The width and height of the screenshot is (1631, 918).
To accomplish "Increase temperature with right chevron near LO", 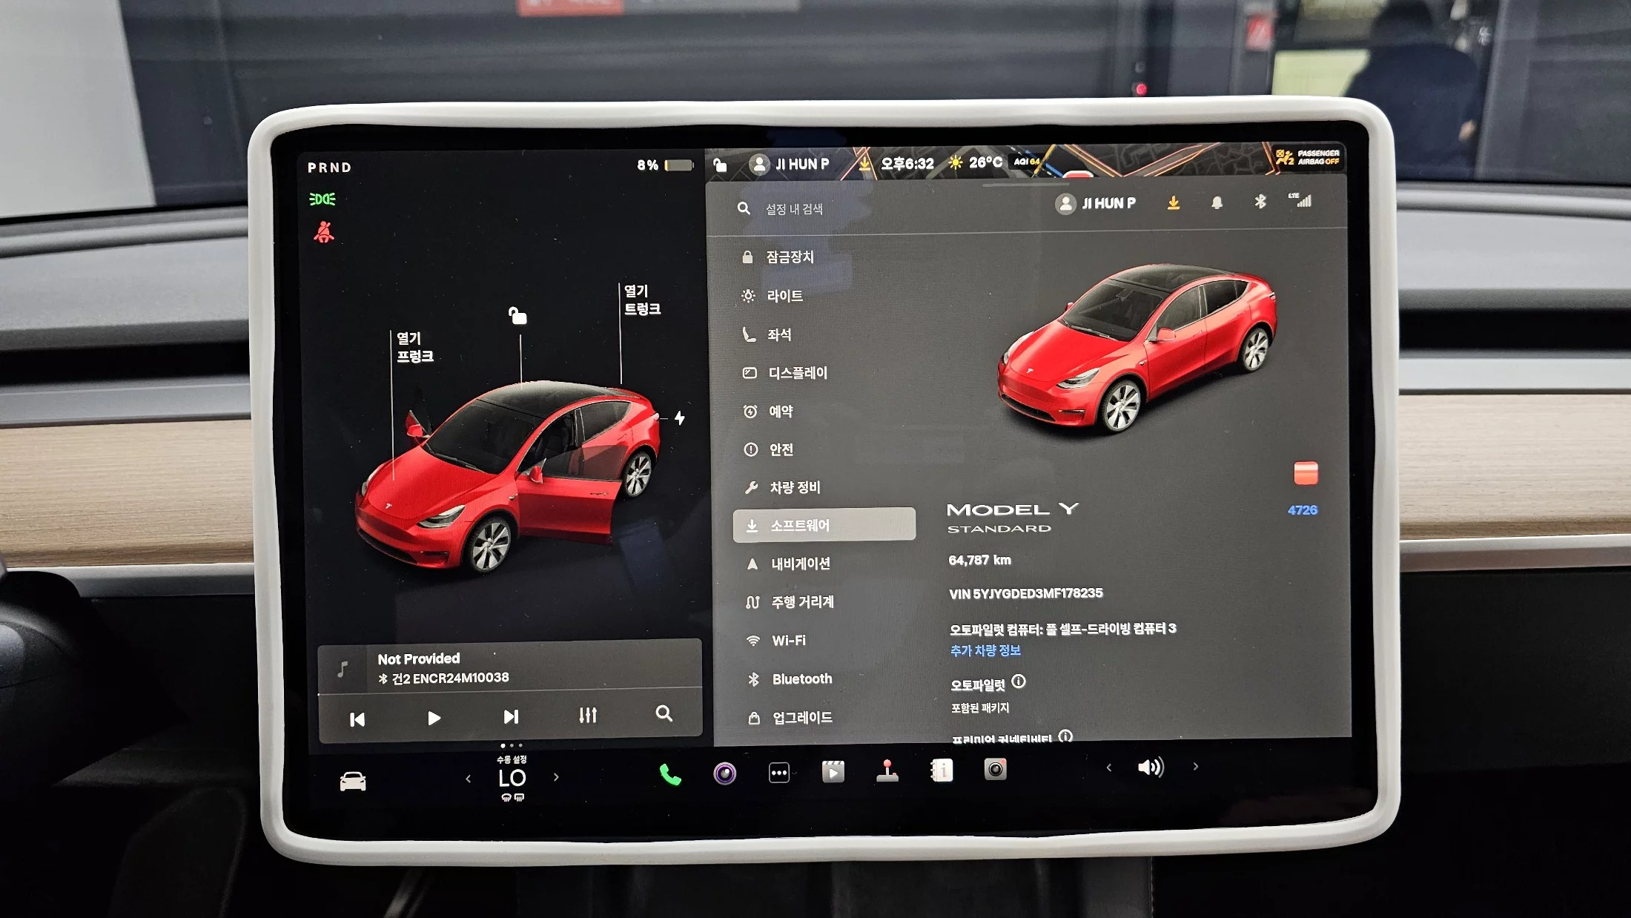I will pyautogui.click(x=556, y=777).
